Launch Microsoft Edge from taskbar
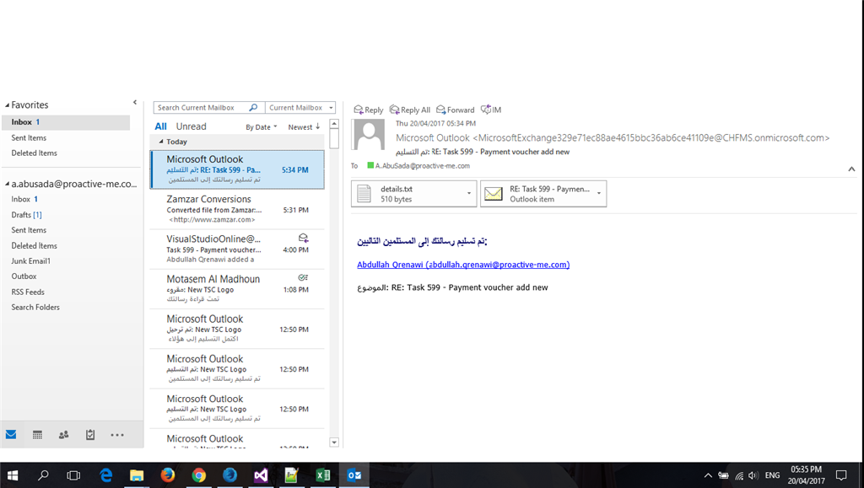864x488 pixels. pos(105,475)
